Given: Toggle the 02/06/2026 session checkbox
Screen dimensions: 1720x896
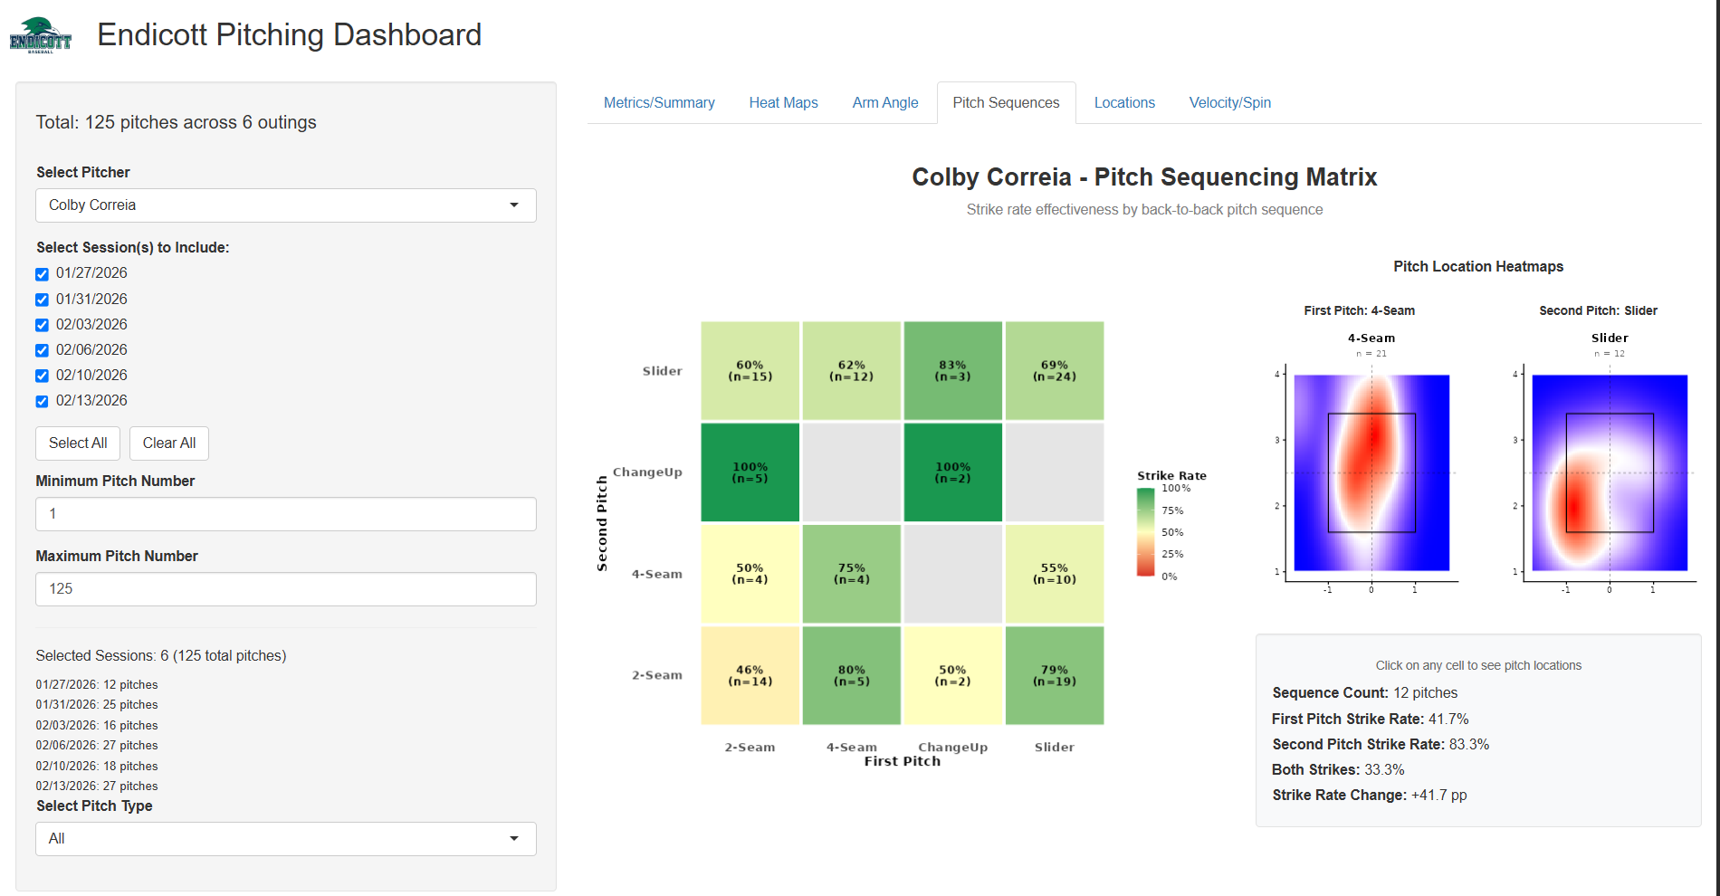Looking at the screenshot, I should coord(42,350).
